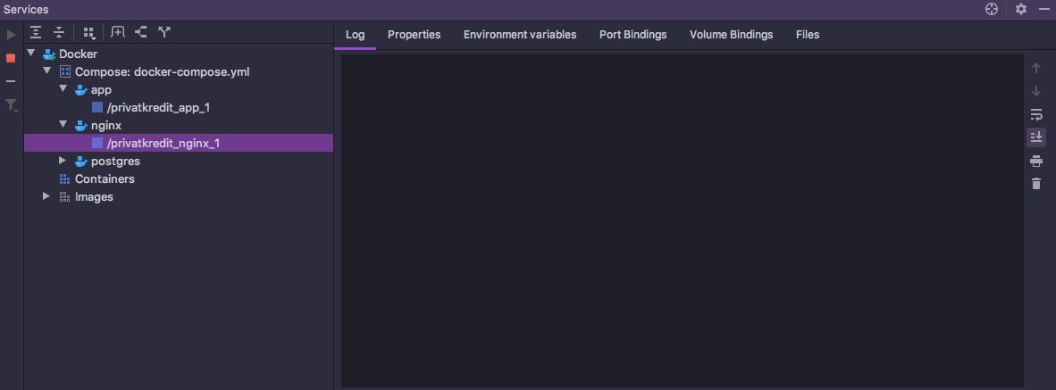
Task: Click container icon of privatkredit_nginx_1
Action: click(97, 143)
